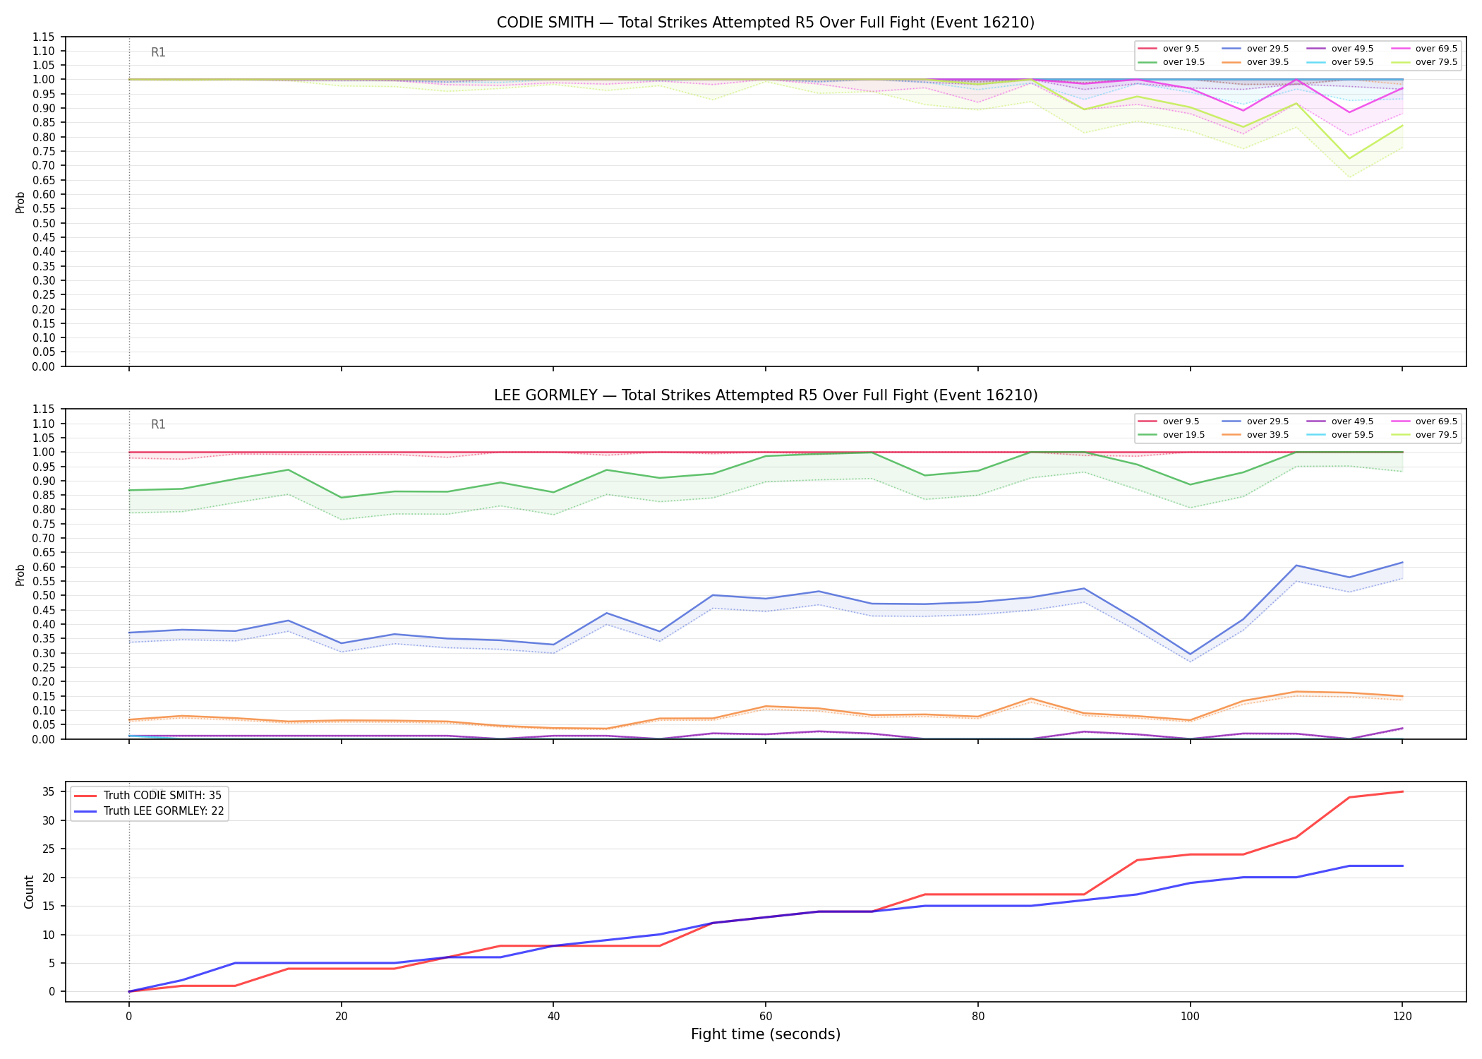The height and width of the screenshot is (1059, 1482).
Task: Click 0.50 tick on Codie Smith Prob axis
Action: [x=44, y=223]
